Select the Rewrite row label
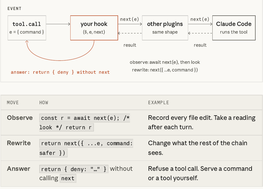Screen dimensions: 263x189 19,143
